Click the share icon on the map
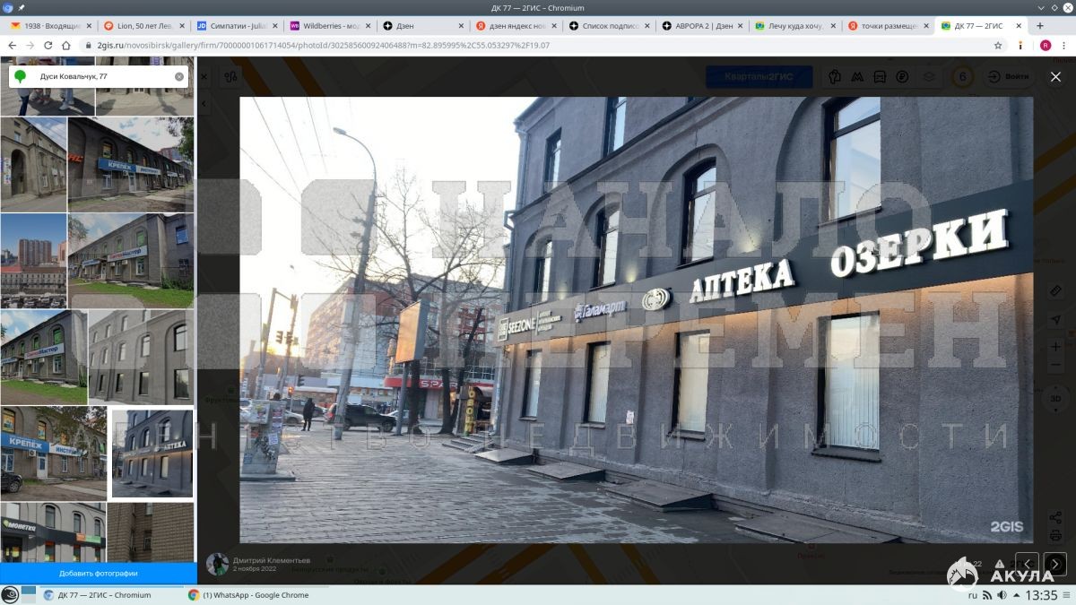This screenshot has height=605, width=1076. tap(1055, 518)
